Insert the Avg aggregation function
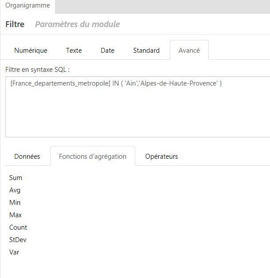Image resolution: width=270 pixels, height=278 pixels. point(15,190)
